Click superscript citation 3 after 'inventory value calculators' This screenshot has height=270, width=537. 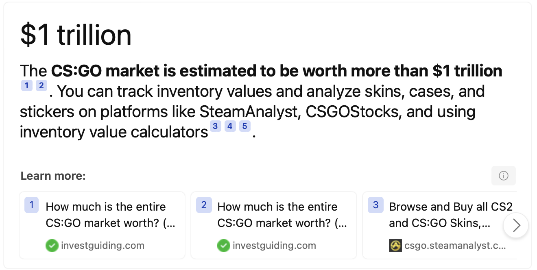tap(215, 126)
